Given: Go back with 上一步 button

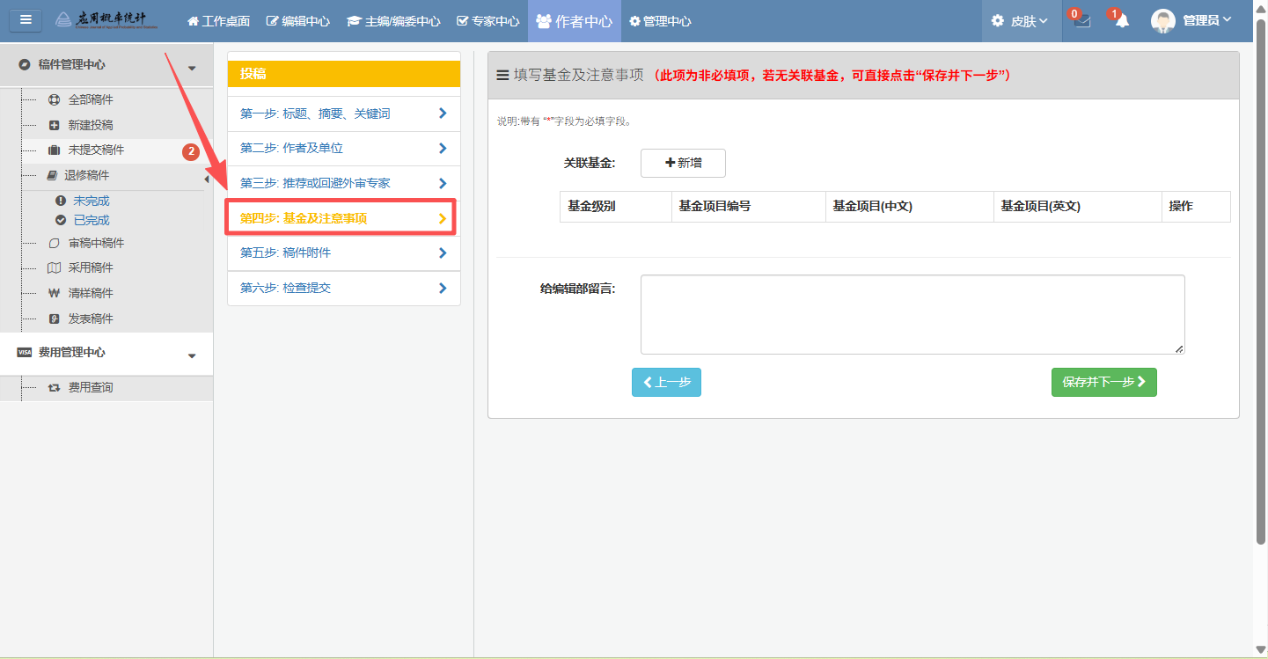Looking at the screenshot, I should [x=666, y=382].
